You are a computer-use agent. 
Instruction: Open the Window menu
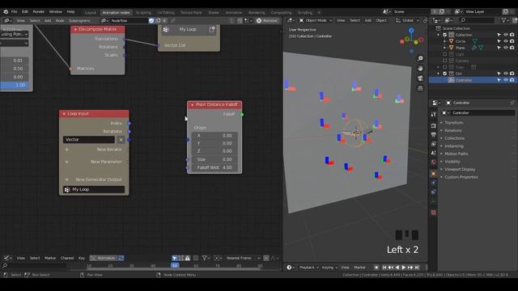coord(56,11)
